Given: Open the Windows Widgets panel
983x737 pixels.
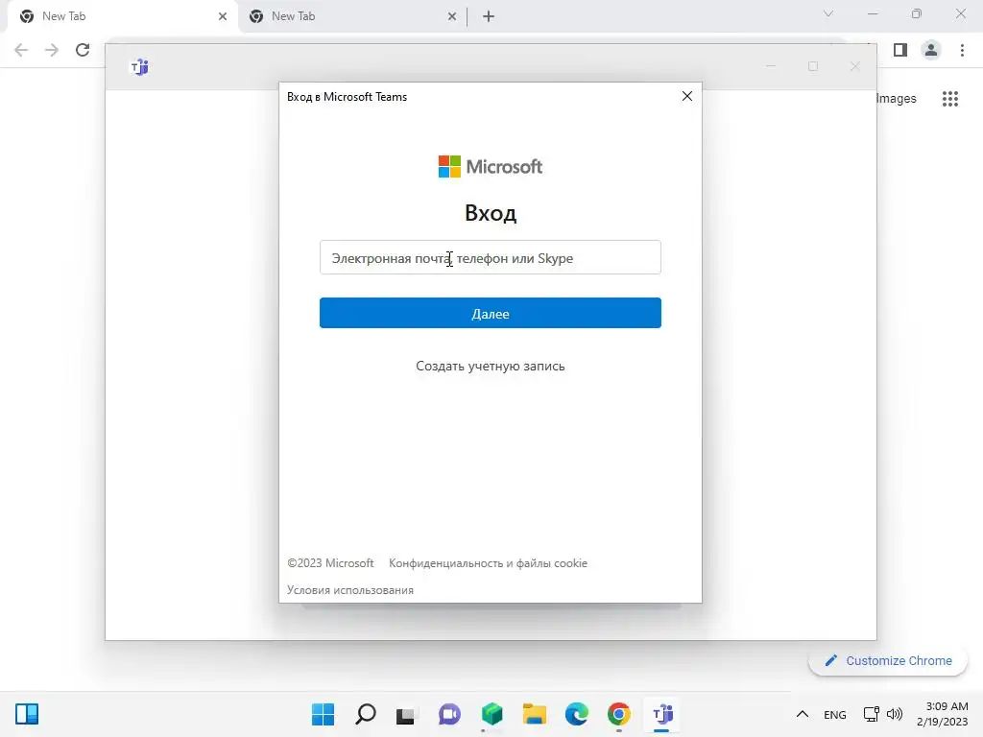Looking at the screenshot, I should click(x=26, y=714).
